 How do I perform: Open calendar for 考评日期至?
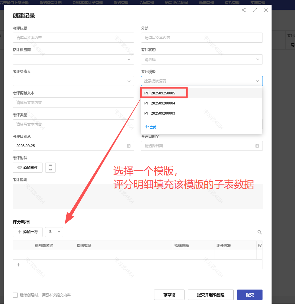(x=257, y=146)
